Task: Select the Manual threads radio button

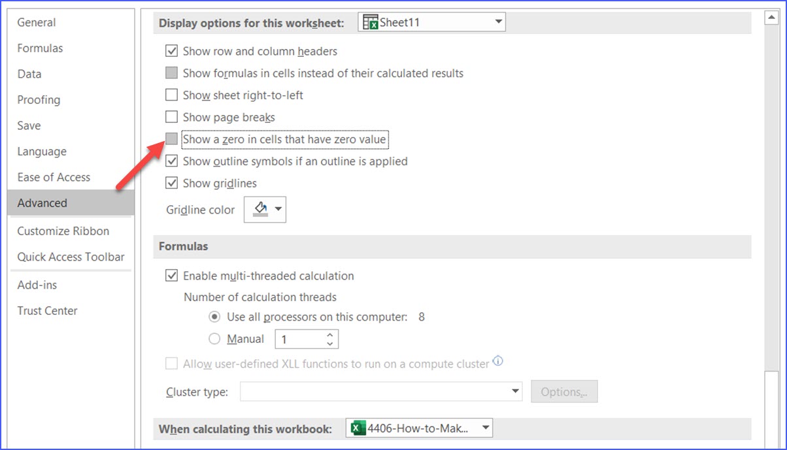Action: (214, 339)
